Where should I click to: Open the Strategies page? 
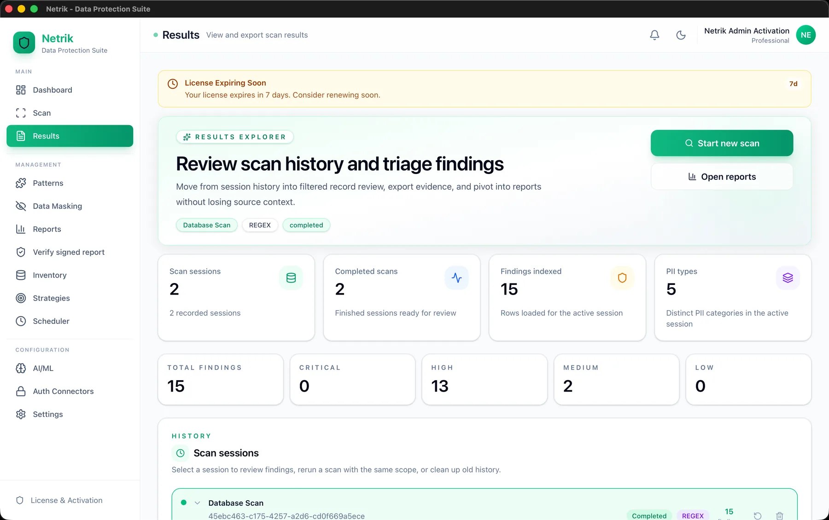click(70, 298)
